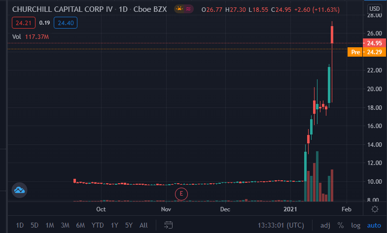Click the 24.95 last price label
This screenshot has height=233, width=387.
pyautogui.click(x=374, y=43)
